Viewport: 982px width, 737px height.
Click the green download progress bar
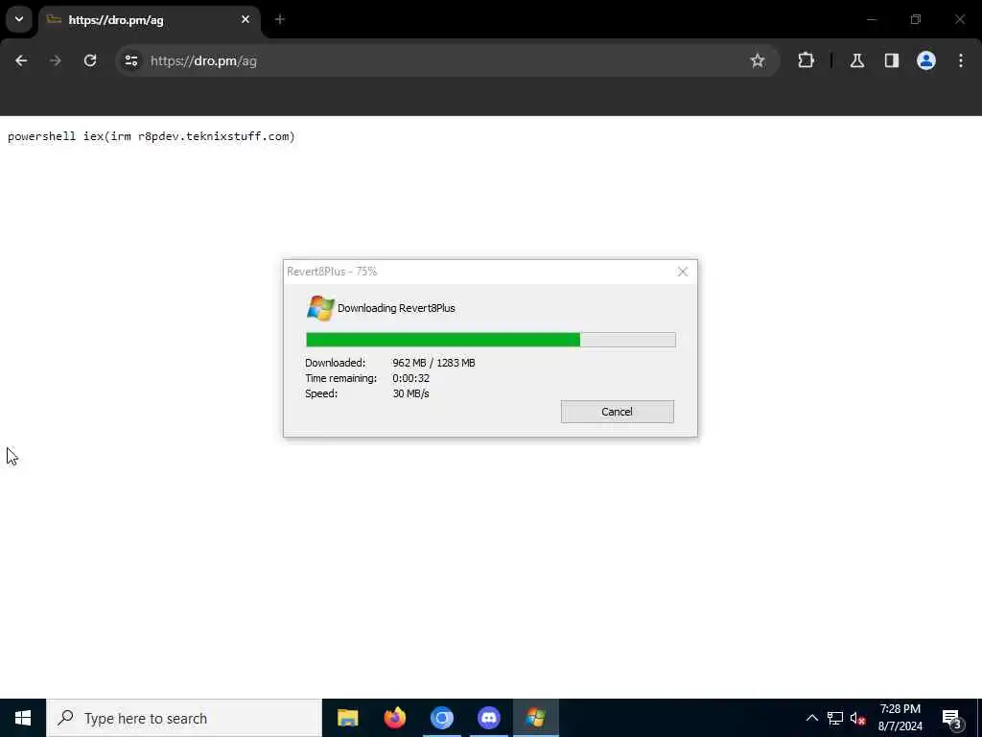(490, 340)
